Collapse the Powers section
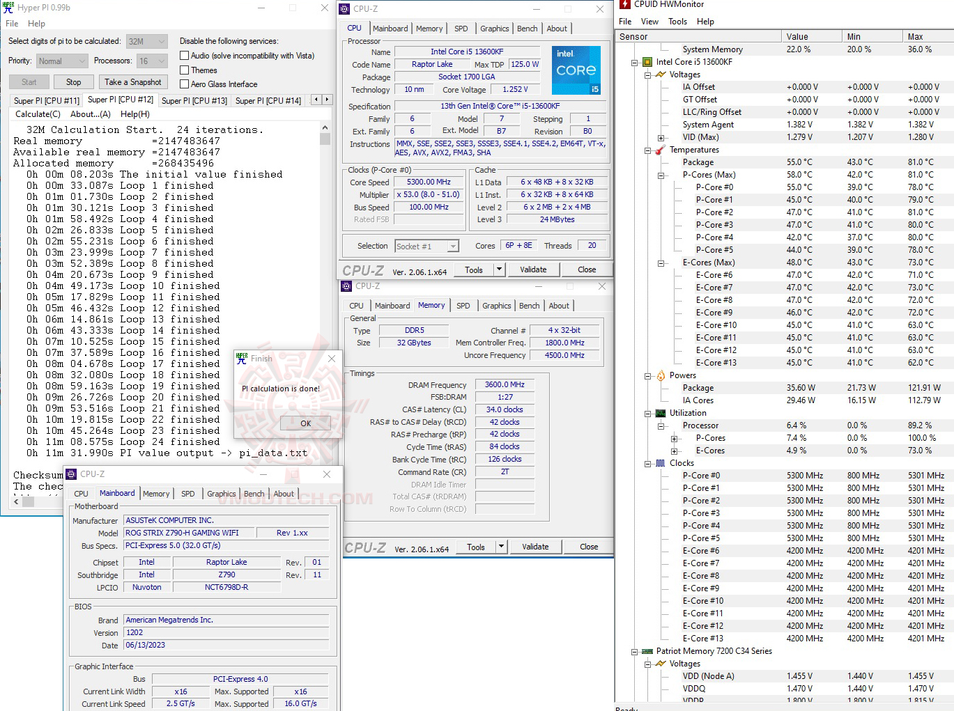The image size is (954, 711). 648,375
